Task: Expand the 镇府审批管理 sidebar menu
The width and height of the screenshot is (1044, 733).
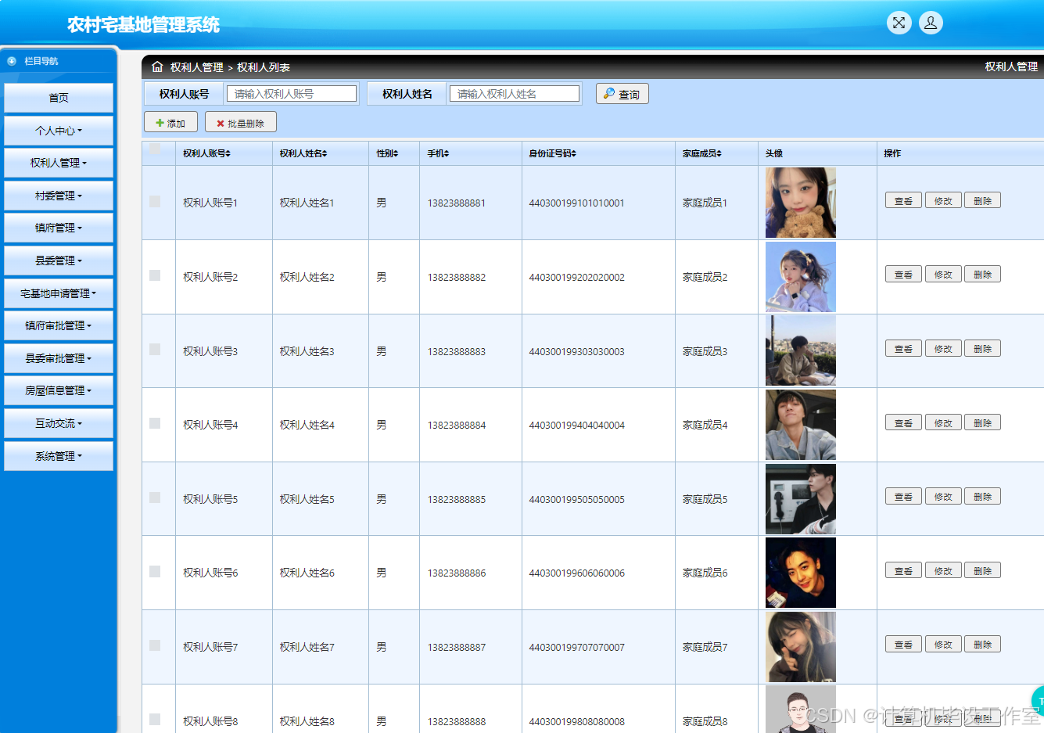Action: [x=59, y=325]
